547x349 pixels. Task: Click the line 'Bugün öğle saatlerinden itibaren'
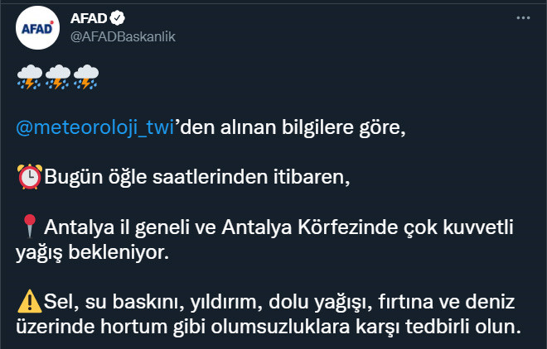click(196, 178)
